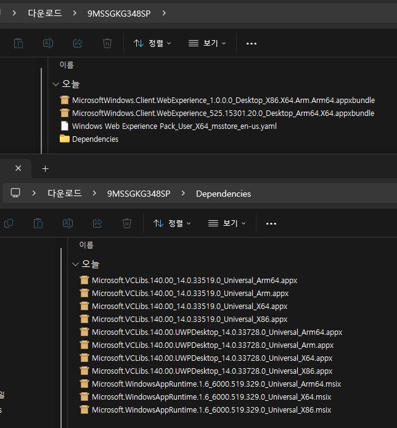Click 9MSSGKG348SP breadcrumb in Dependencies window

pos(139,194)
